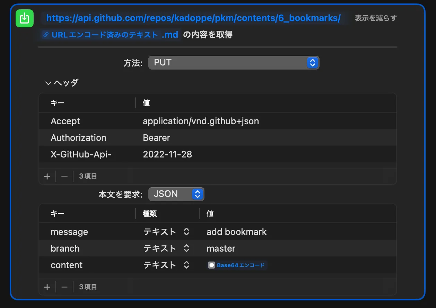Click the green URL contents action icon
The height and width of the screenshot is (308, 436).
coord(24,18)
